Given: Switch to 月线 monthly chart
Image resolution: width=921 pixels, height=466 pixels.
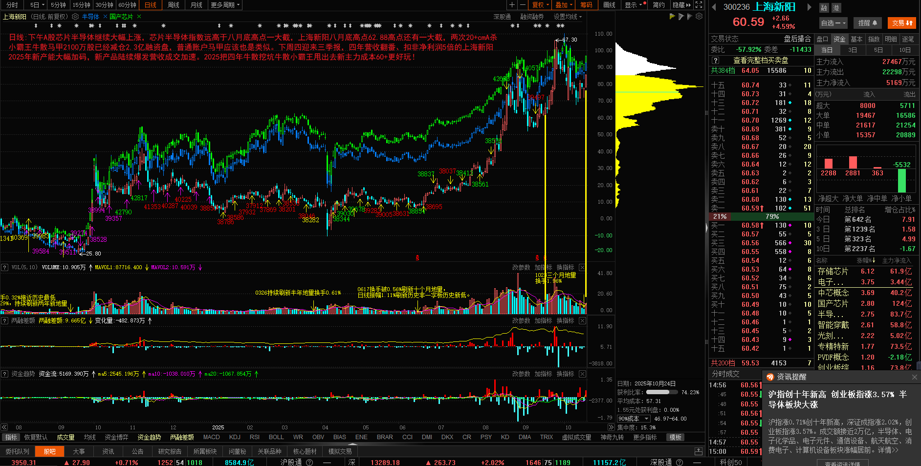Looking at the screenshot, I should coord(197,5).
